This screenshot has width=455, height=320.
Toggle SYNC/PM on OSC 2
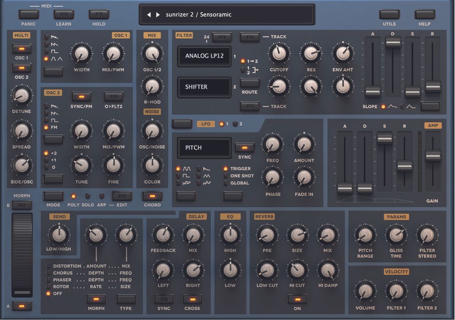(x=80, y=96)
